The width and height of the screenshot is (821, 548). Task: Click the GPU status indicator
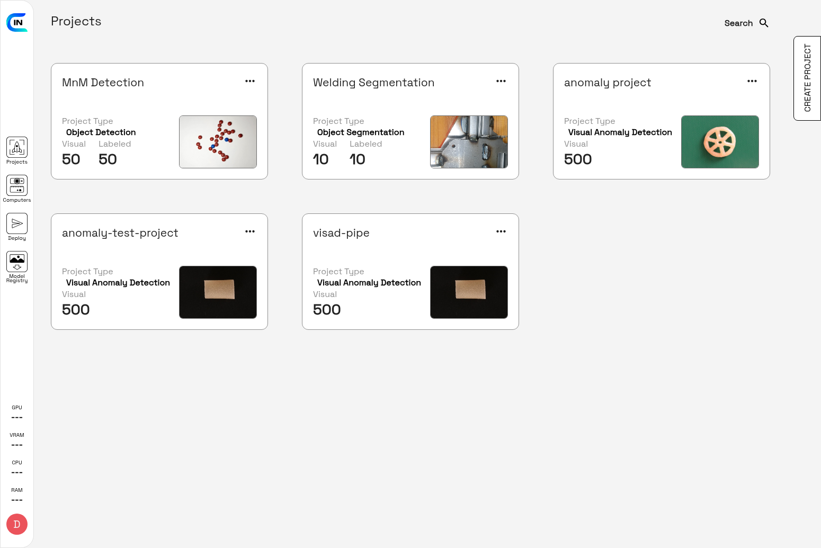tap(16, 412)
